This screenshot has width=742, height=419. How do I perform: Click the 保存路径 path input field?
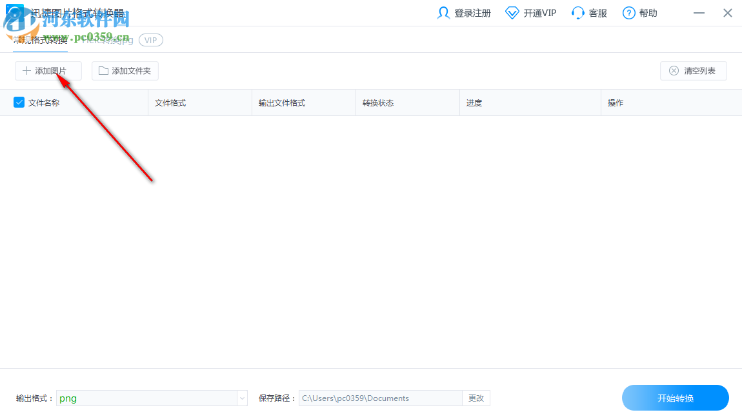click(x=379, y=398)
